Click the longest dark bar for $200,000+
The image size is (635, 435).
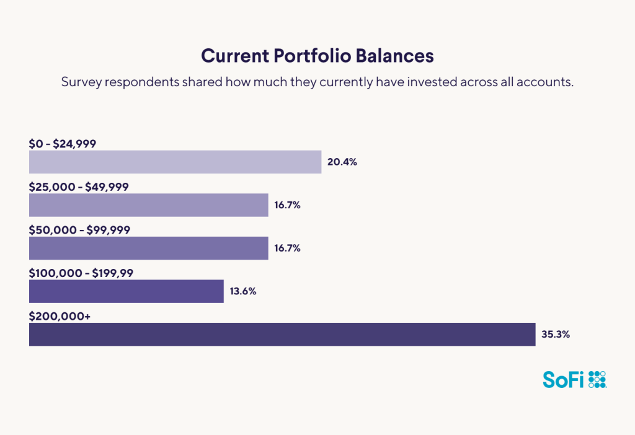(x=282, y=335)
